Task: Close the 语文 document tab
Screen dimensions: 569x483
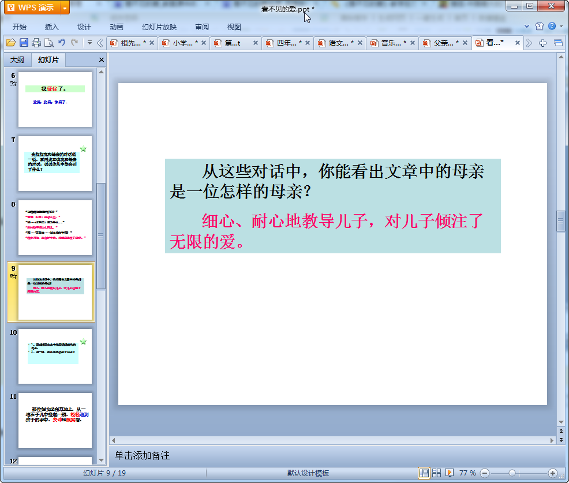Action: [360, 43]
